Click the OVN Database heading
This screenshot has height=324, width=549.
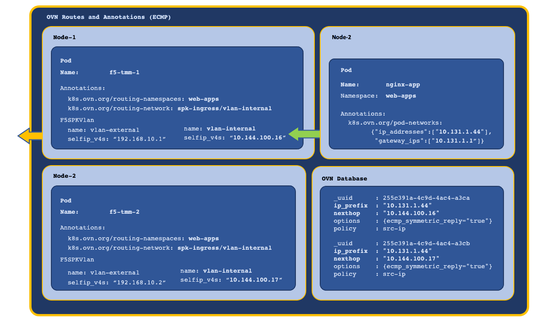tap(345, 179)
